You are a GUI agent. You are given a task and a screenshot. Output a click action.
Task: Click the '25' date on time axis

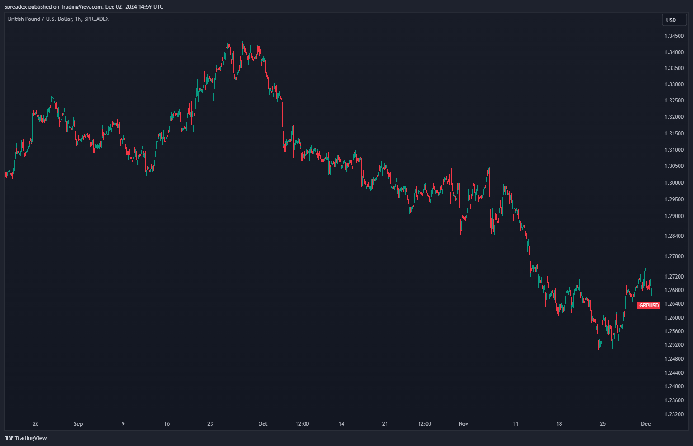[x=603, y=424]
